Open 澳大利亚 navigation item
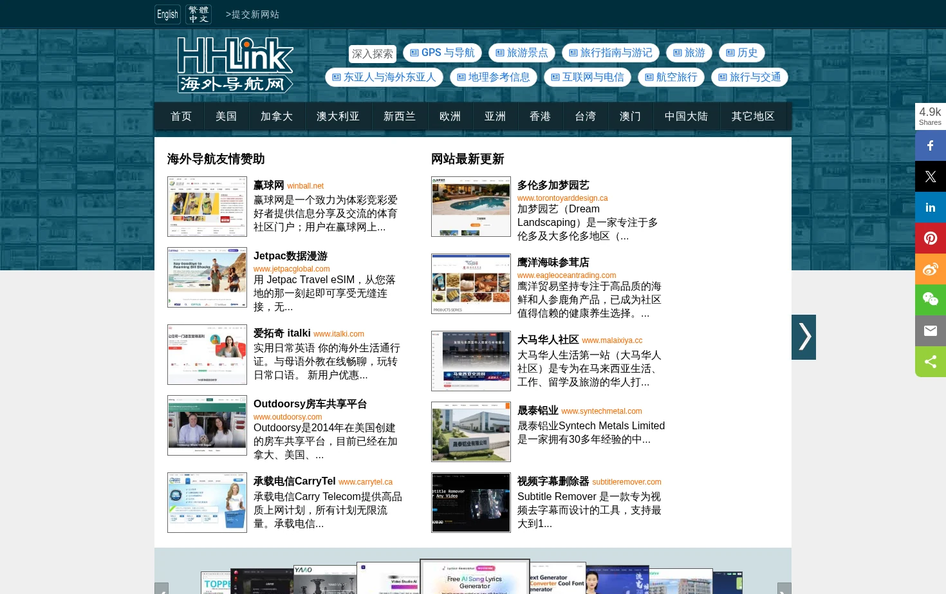Viewport: 946px width, 594px height. coord(338,116)
